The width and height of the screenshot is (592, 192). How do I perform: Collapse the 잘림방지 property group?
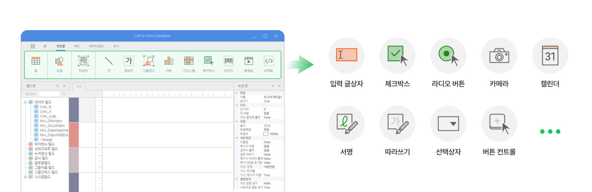point(237,179)
